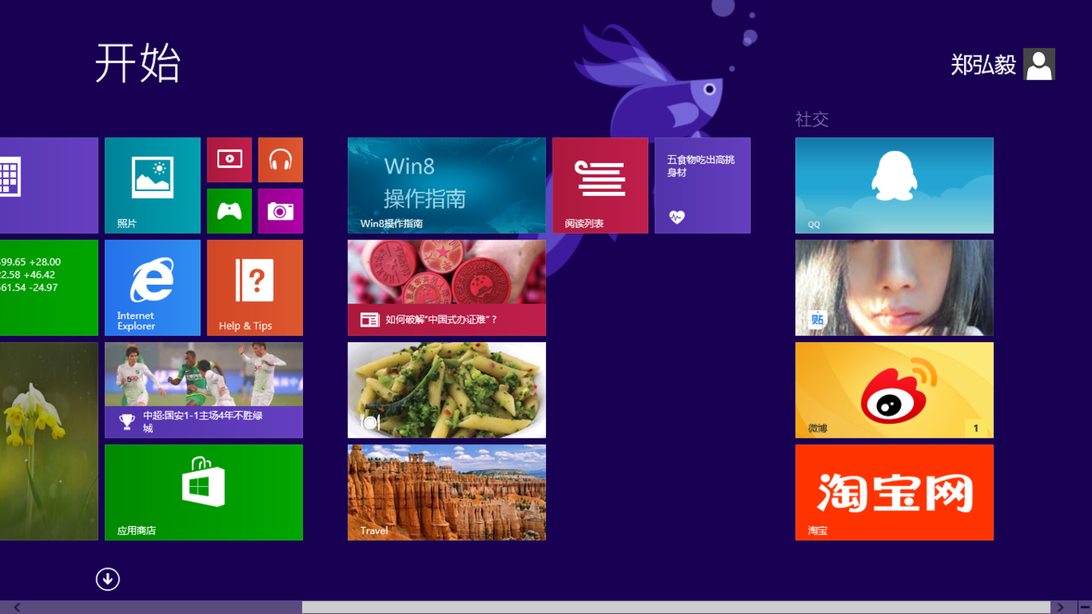The height and width of the screenshot is (614, 1092).
Task: Open the Win8操作指南 guide tile
Action: (447, 185)
